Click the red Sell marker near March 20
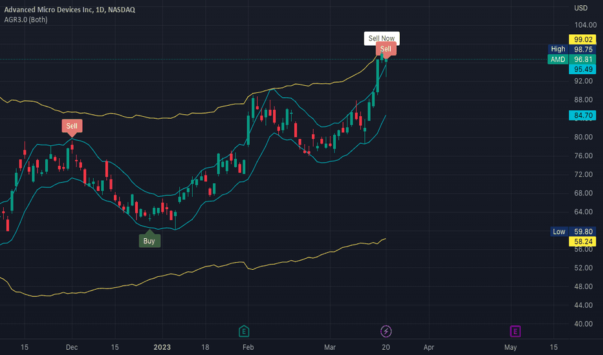This screenshot has height=355, width=603. (386, 49)
